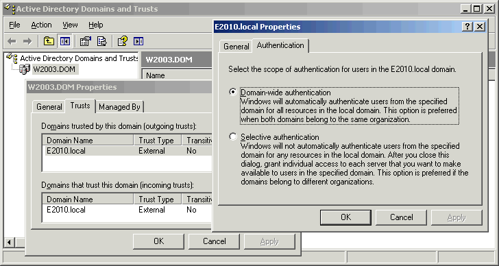The width and height of the screenshot is (499, 266).
Task: Click the Properties toolbar icon
Action: pyautogui.click(x=85, y=41)
